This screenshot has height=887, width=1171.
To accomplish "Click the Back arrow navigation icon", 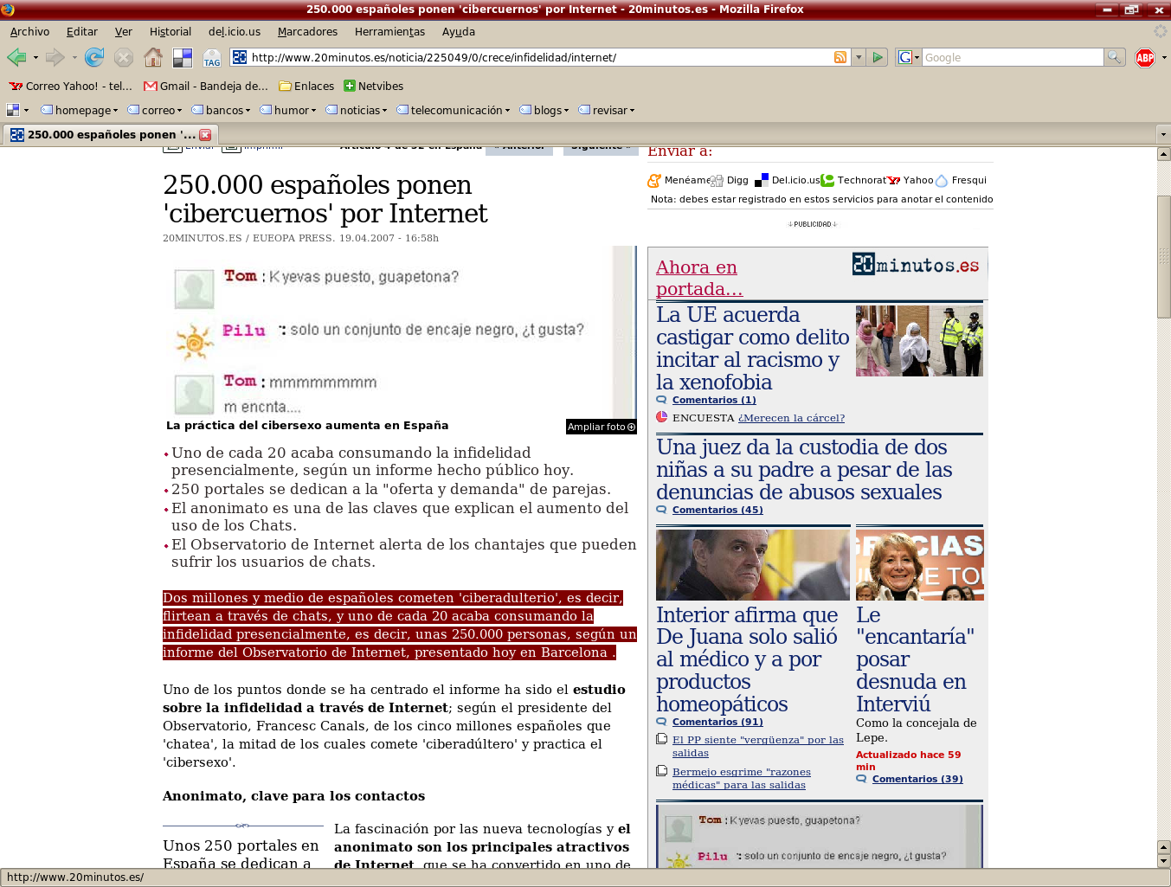I will click(16, 58).
